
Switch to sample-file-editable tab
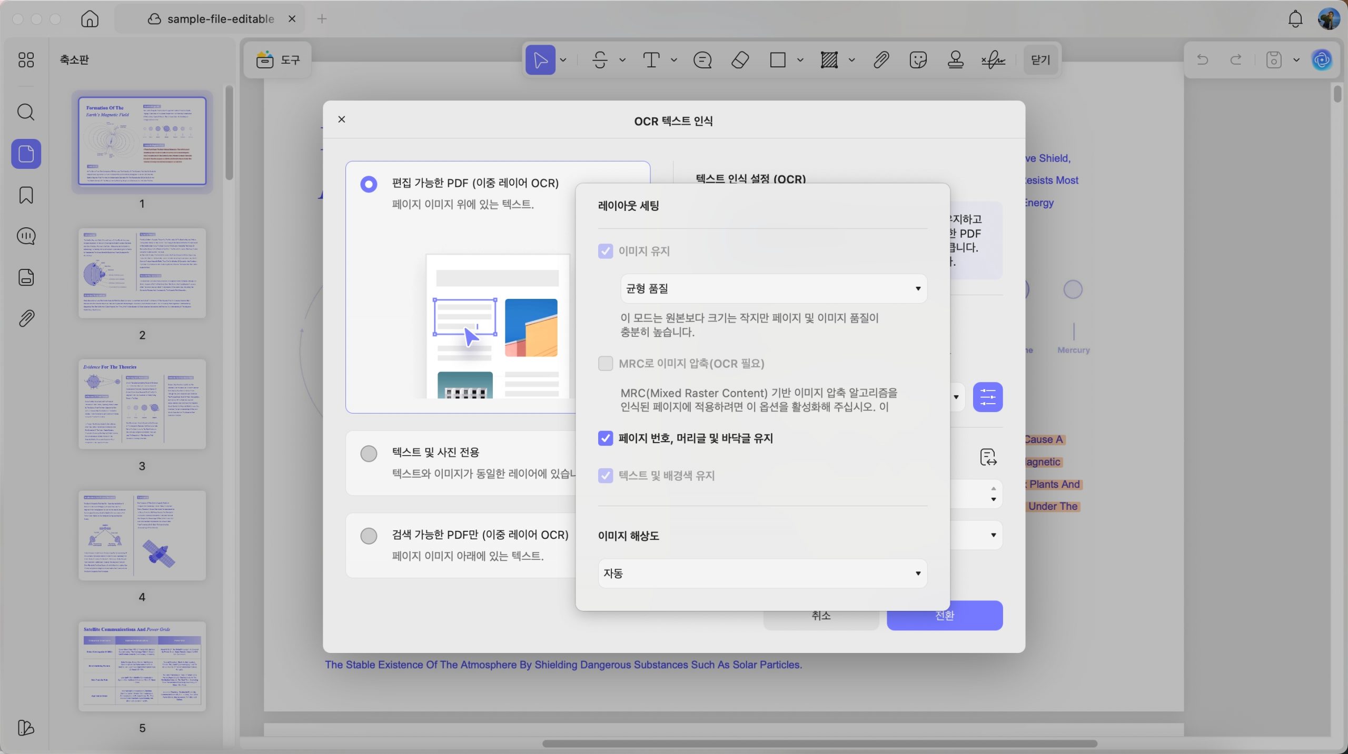coord(211,19)
